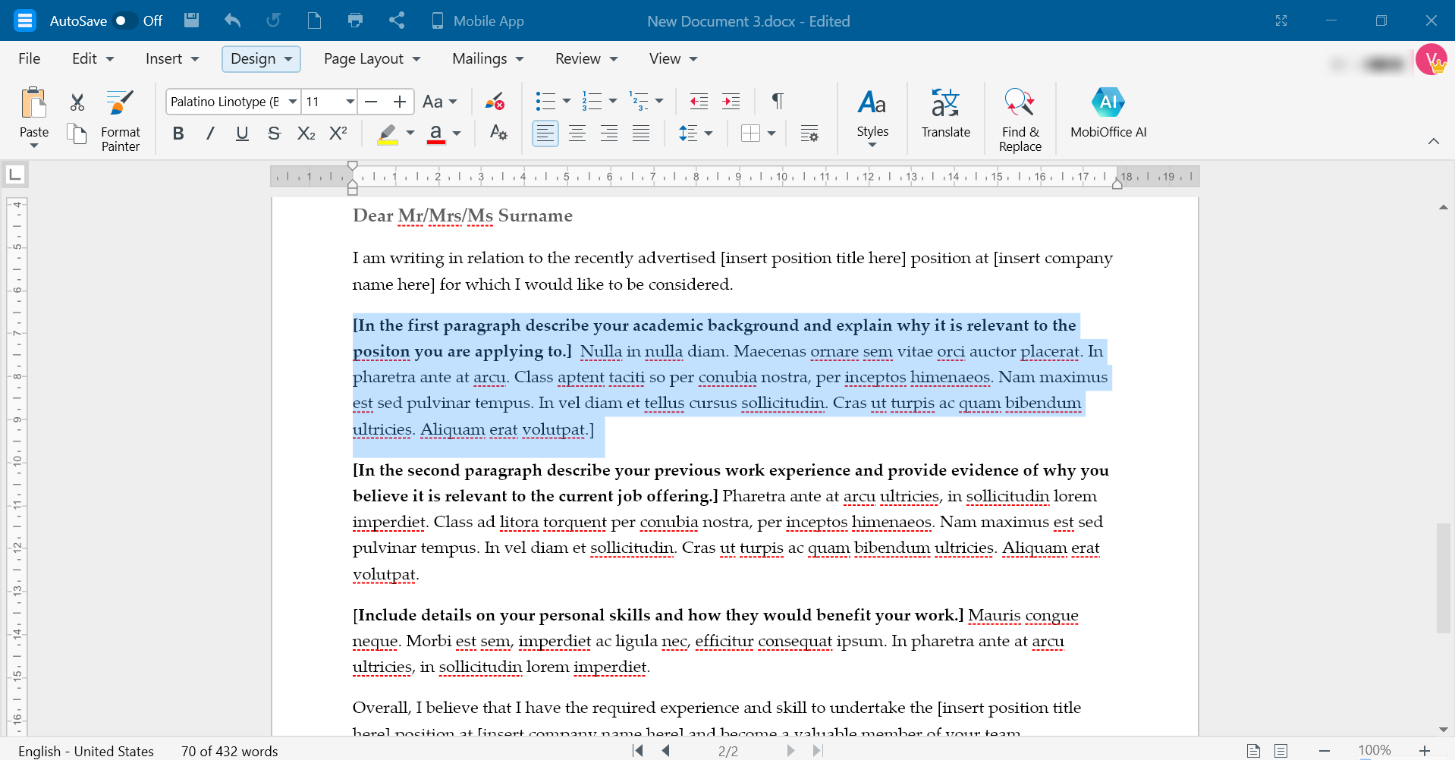
Task: Center align the text
Action: click(577, 133)
